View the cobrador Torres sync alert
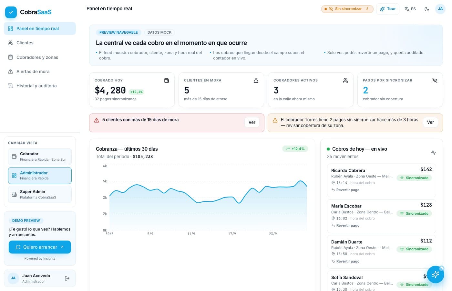Viewport: 452px width, 291px height. (x=430, y=122)
